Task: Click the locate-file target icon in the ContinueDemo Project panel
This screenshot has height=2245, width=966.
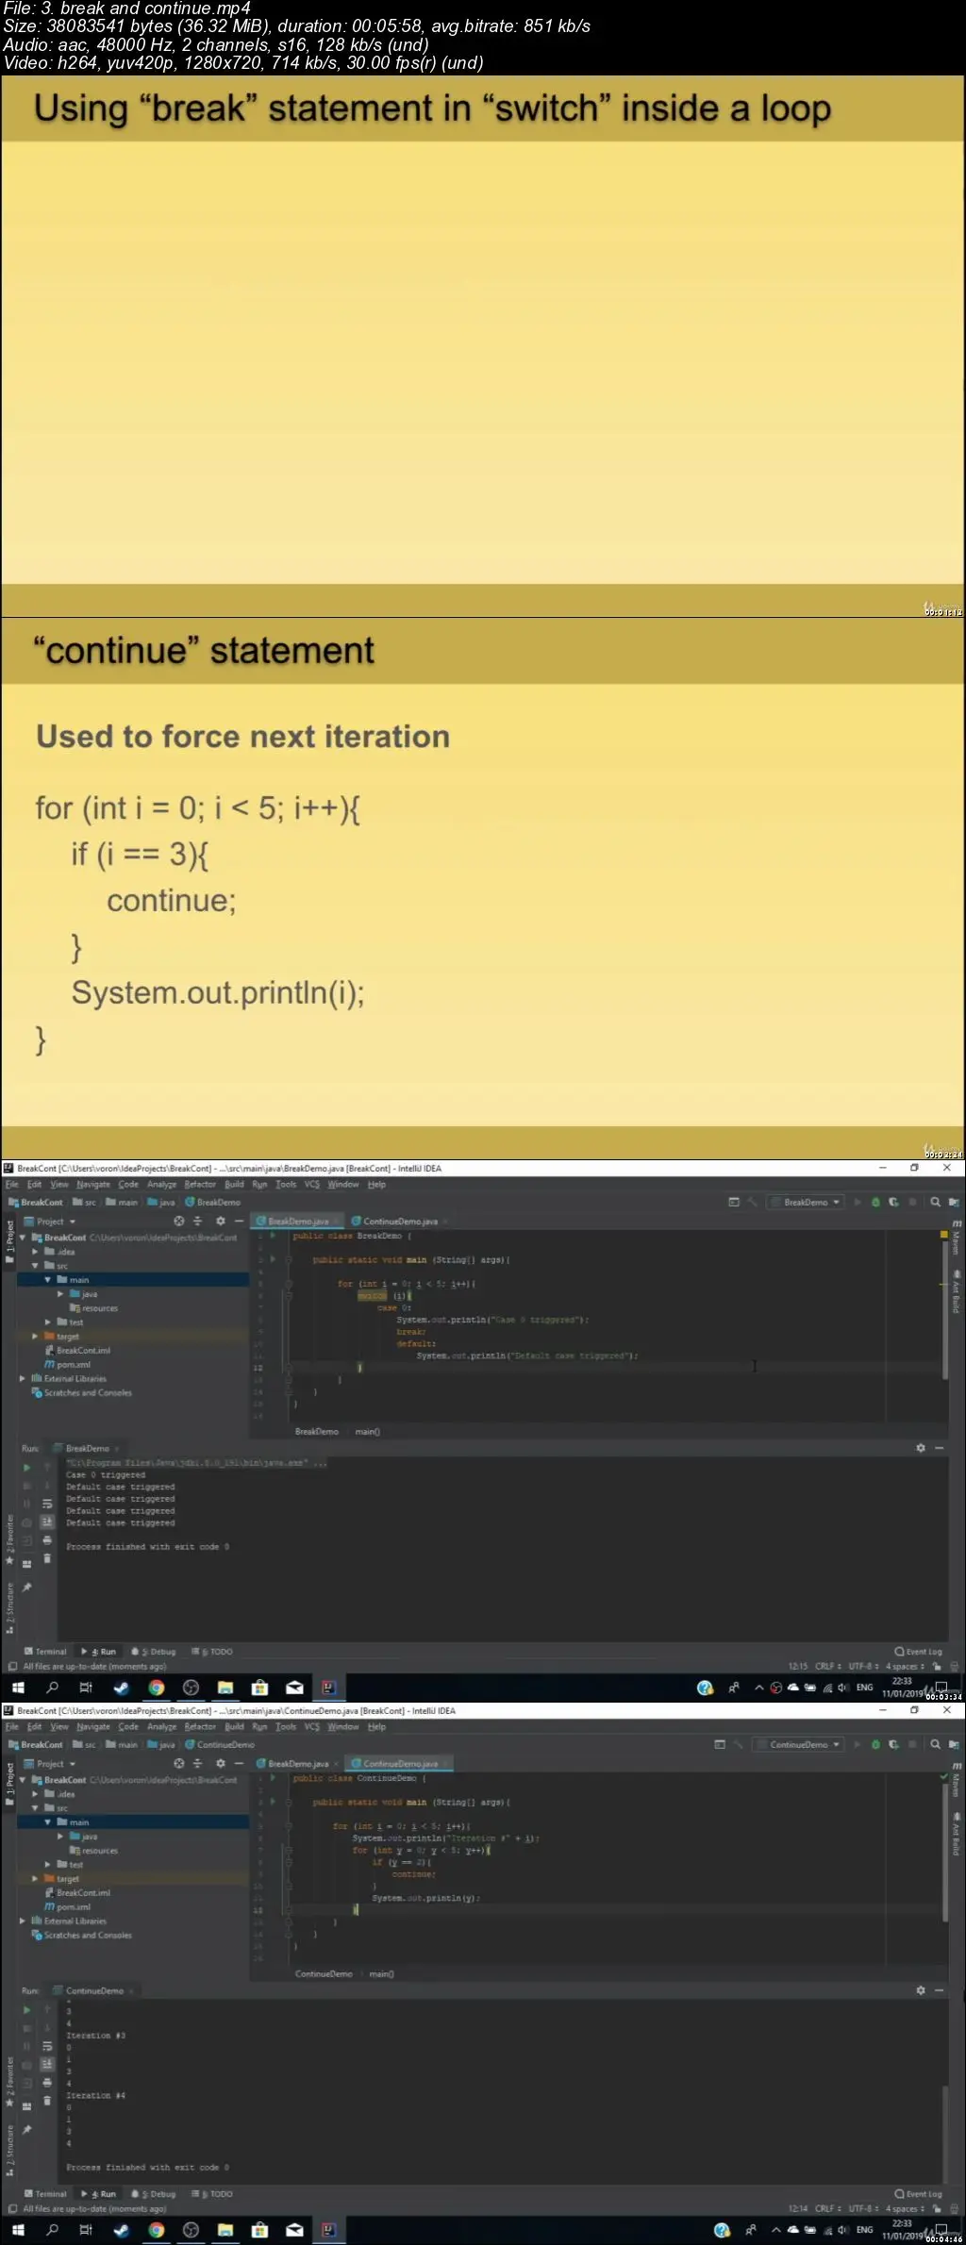Action: click(x=178, y=1764)
